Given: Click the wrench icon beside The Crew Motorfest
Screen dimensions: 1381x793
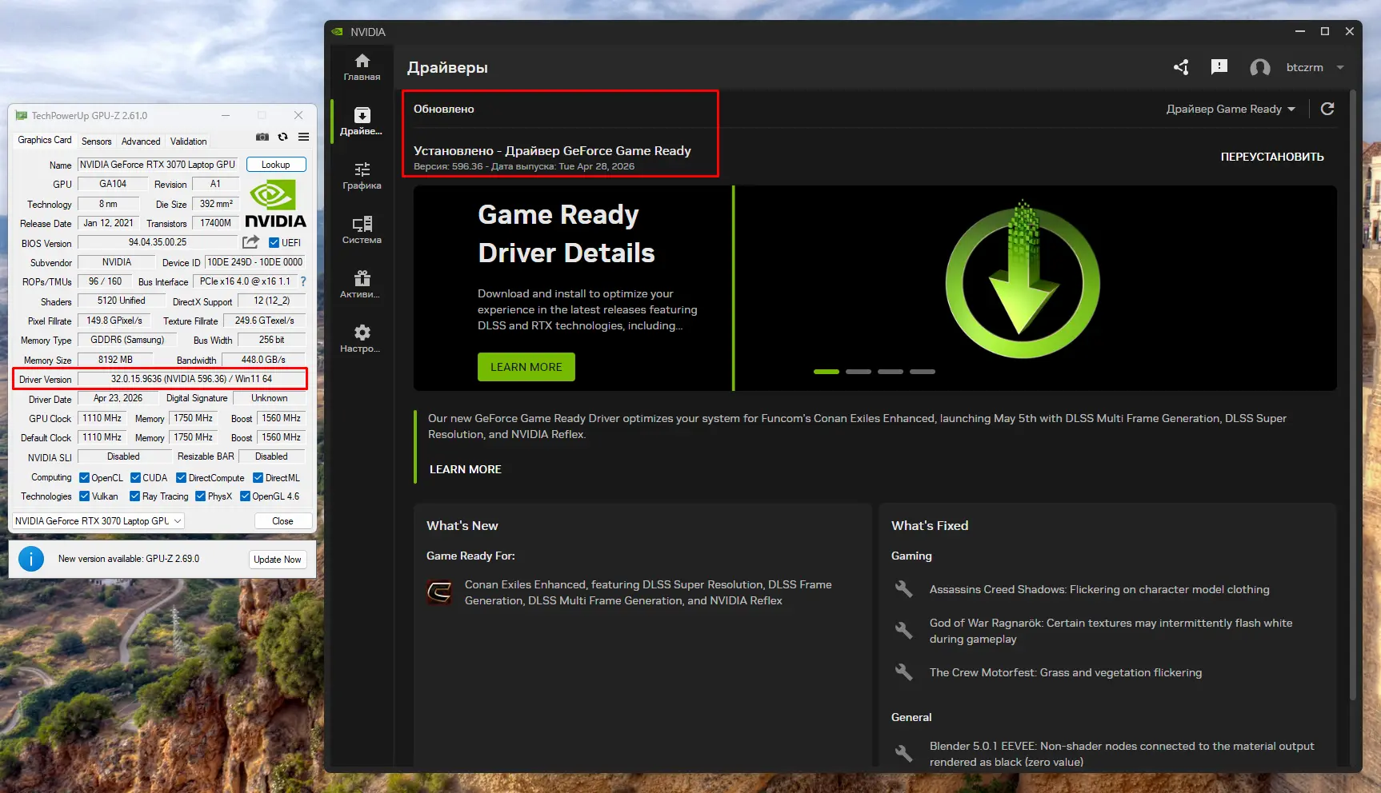Looking at the screenshot, I should tap(904, 672).
